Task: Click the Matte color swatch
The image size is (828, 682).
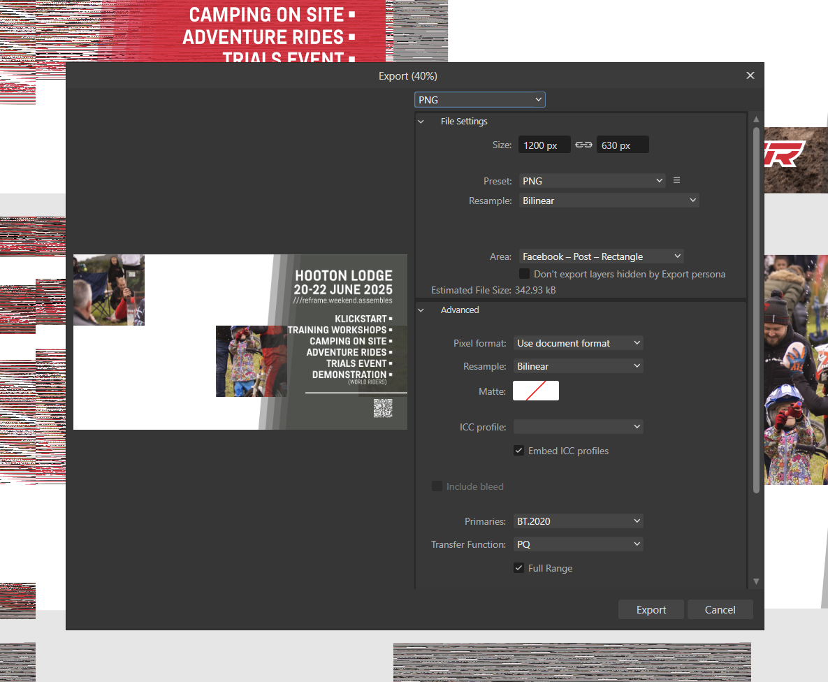Action: (x=535, y=391)
